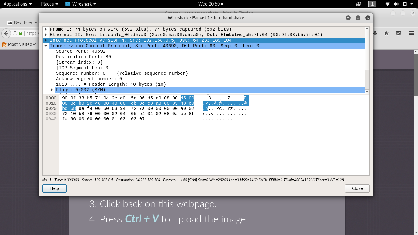The image size is (418, 235).
Task: Click the packet summary status line
Action: [193, 180]
